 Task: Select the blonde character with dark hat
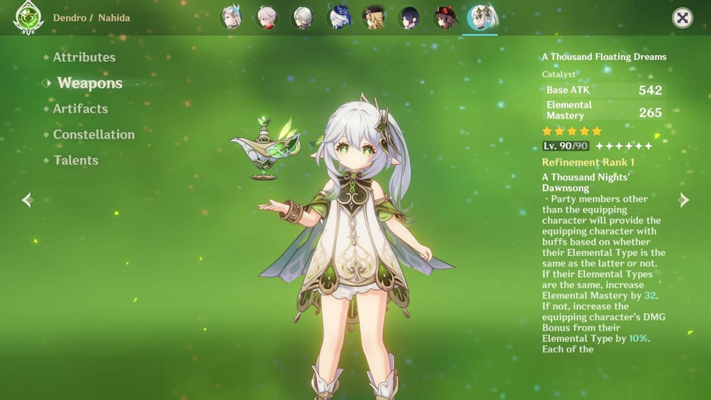pyautogui.click(x=374, y=18)
